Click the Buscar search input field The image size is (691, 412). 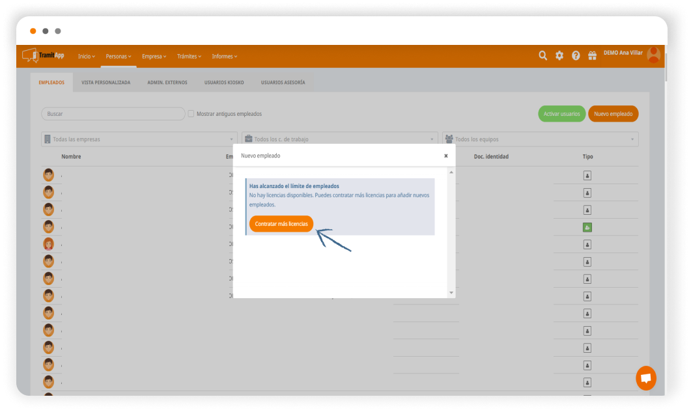click(x=113, y=114)
